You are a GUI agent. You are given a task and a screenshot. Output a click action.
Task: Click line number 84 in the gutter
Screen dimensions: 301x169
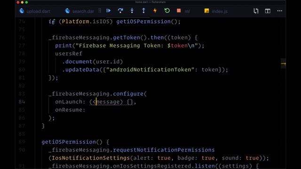tap(22, 102)
